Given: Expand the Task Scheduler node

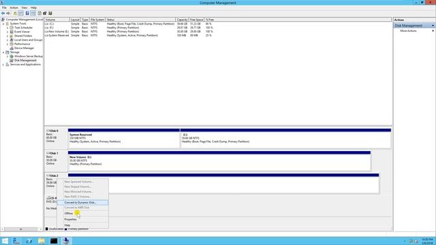Looking at the screenshot, I should [x=7, y=28].
